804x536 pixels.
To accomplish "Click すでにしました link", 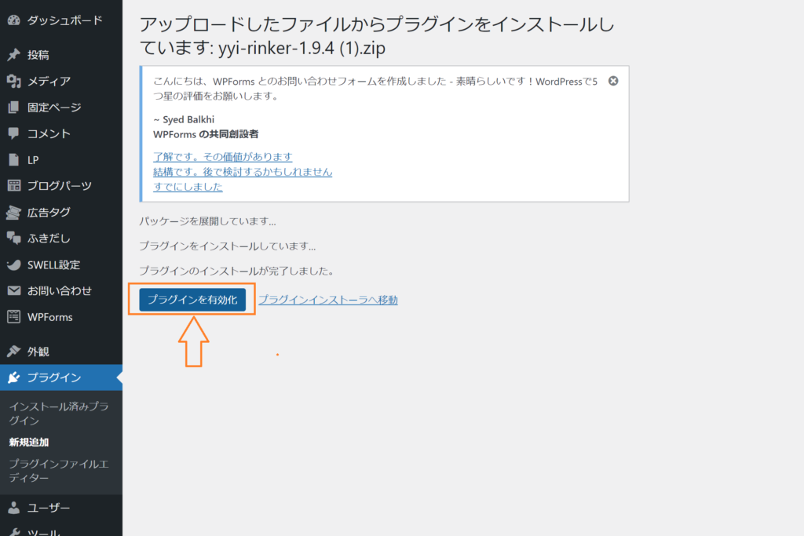I will [188, 187].
